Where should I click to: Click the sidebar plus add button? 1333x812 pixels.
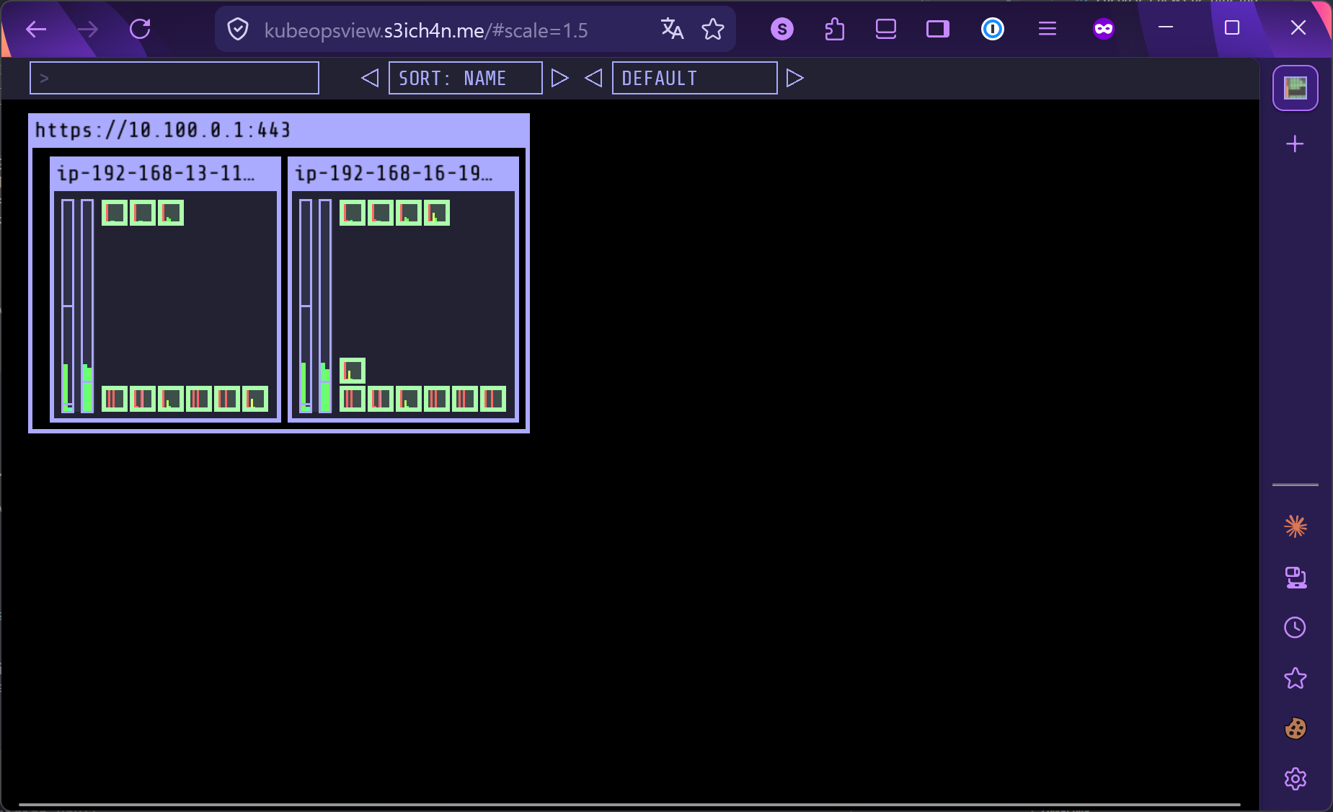click(1295, 144)
